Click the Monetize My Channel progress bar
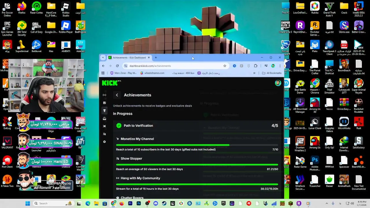This screenshot has height=208, width=370. 197,145
